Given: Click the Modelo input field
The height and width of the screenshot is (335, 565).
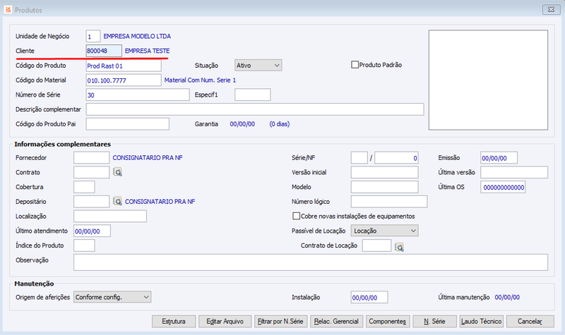Looking at the screenshot, I should tap(384, 187).
